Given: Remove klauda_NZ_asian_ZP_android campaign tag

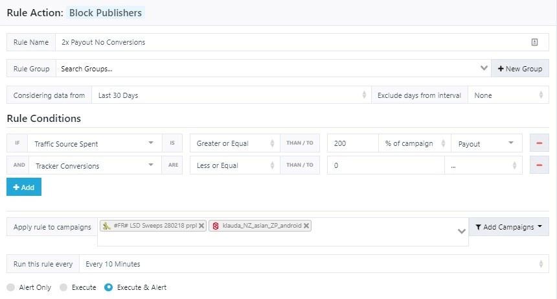Looking at the screenshot, I should coord(306,226).
